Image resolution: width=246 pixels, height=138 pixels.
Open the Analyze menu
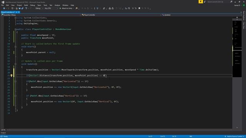pyautogui.click(x=57, y=5)
